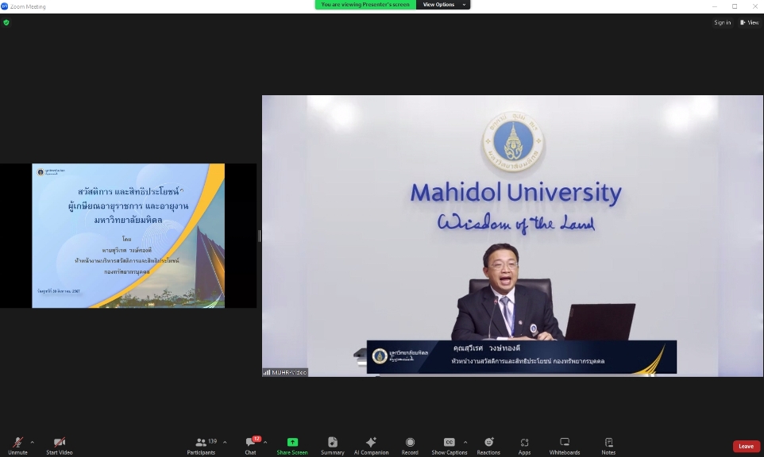Maximize the Zoom Meeting window
The width and height of the screenshot is (764, 457).
pyautogui.click(x=735, y=6)
